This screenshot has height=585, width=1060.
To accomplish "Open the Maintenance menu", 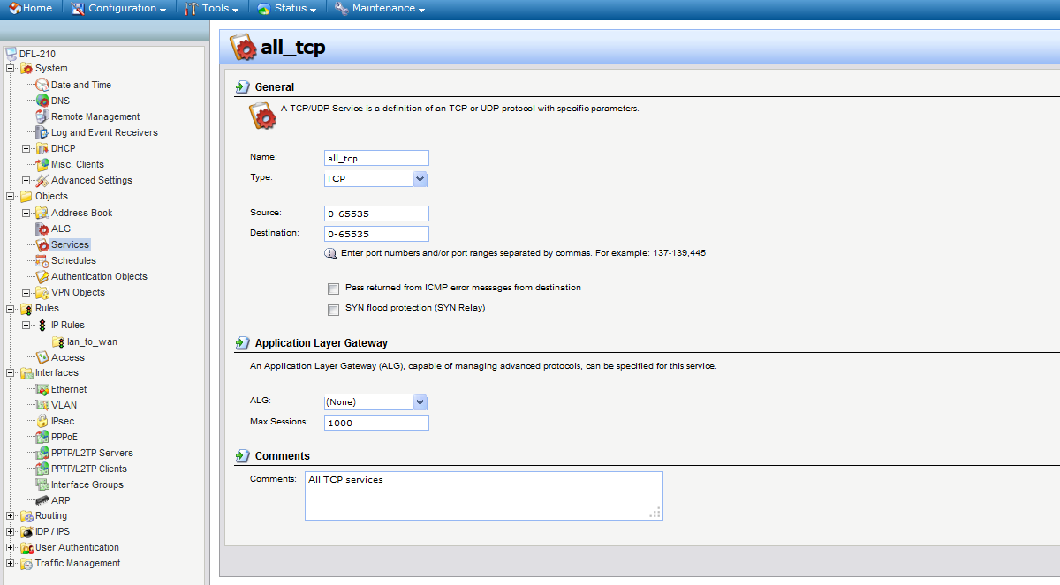I will 380,9.
